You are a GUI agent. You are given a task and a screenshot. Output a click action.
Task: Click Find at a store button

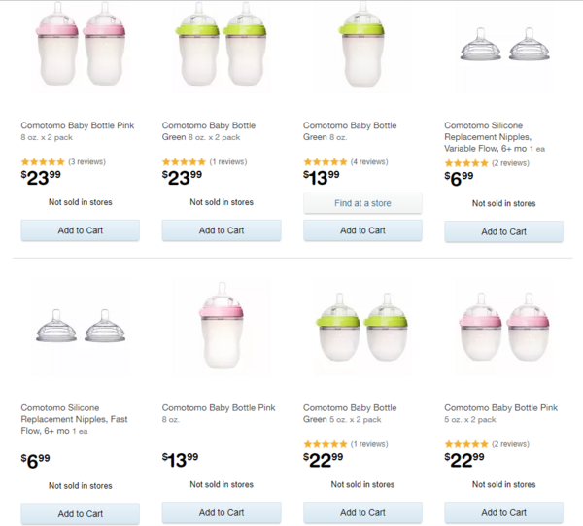point(362,203)
